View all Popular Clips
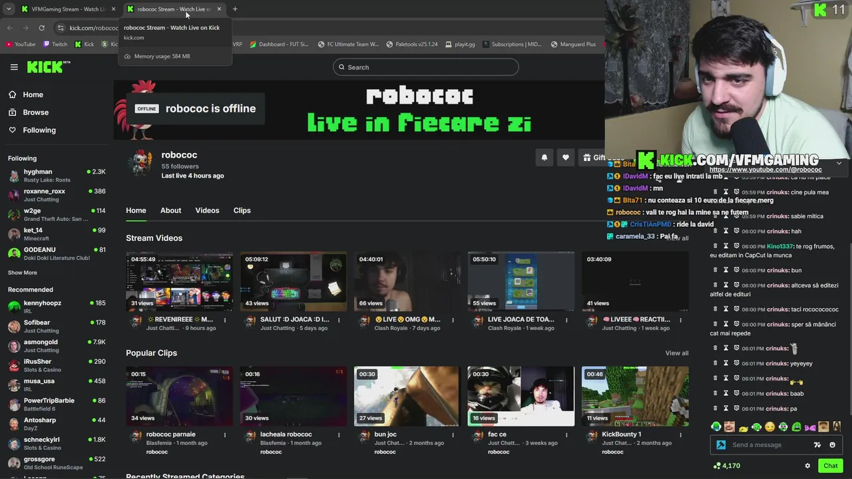The image size is (852, 479). coord(676,353)
